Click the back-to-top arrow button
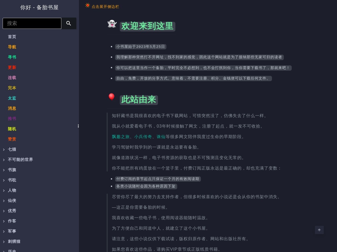This screenshot has height=252, width=337. coord(319,230)
